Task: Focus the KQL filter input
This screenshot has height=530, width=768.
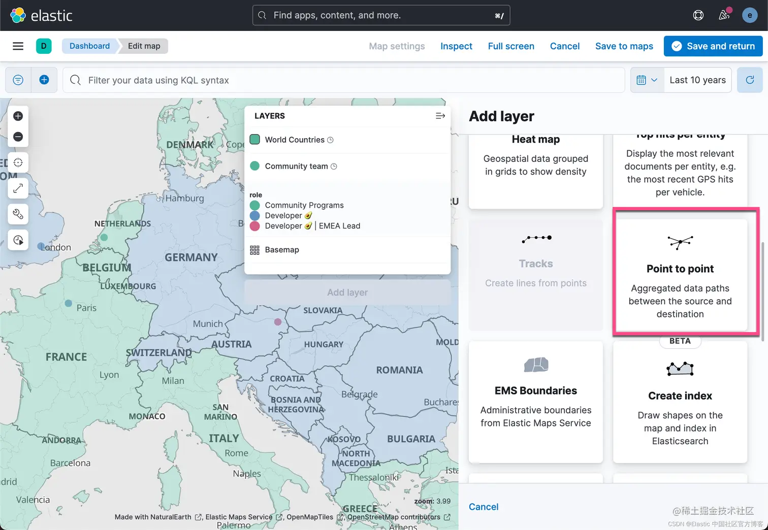Action: tap(344, 80)
